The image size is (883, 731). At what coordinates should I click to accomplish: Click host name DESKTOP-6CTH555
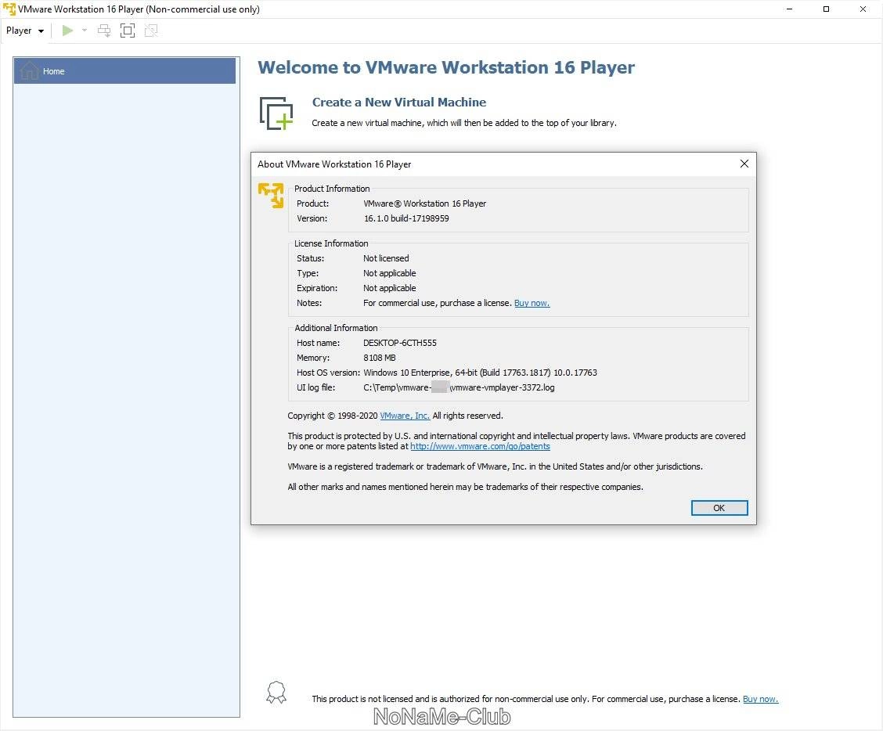point(400,343)
